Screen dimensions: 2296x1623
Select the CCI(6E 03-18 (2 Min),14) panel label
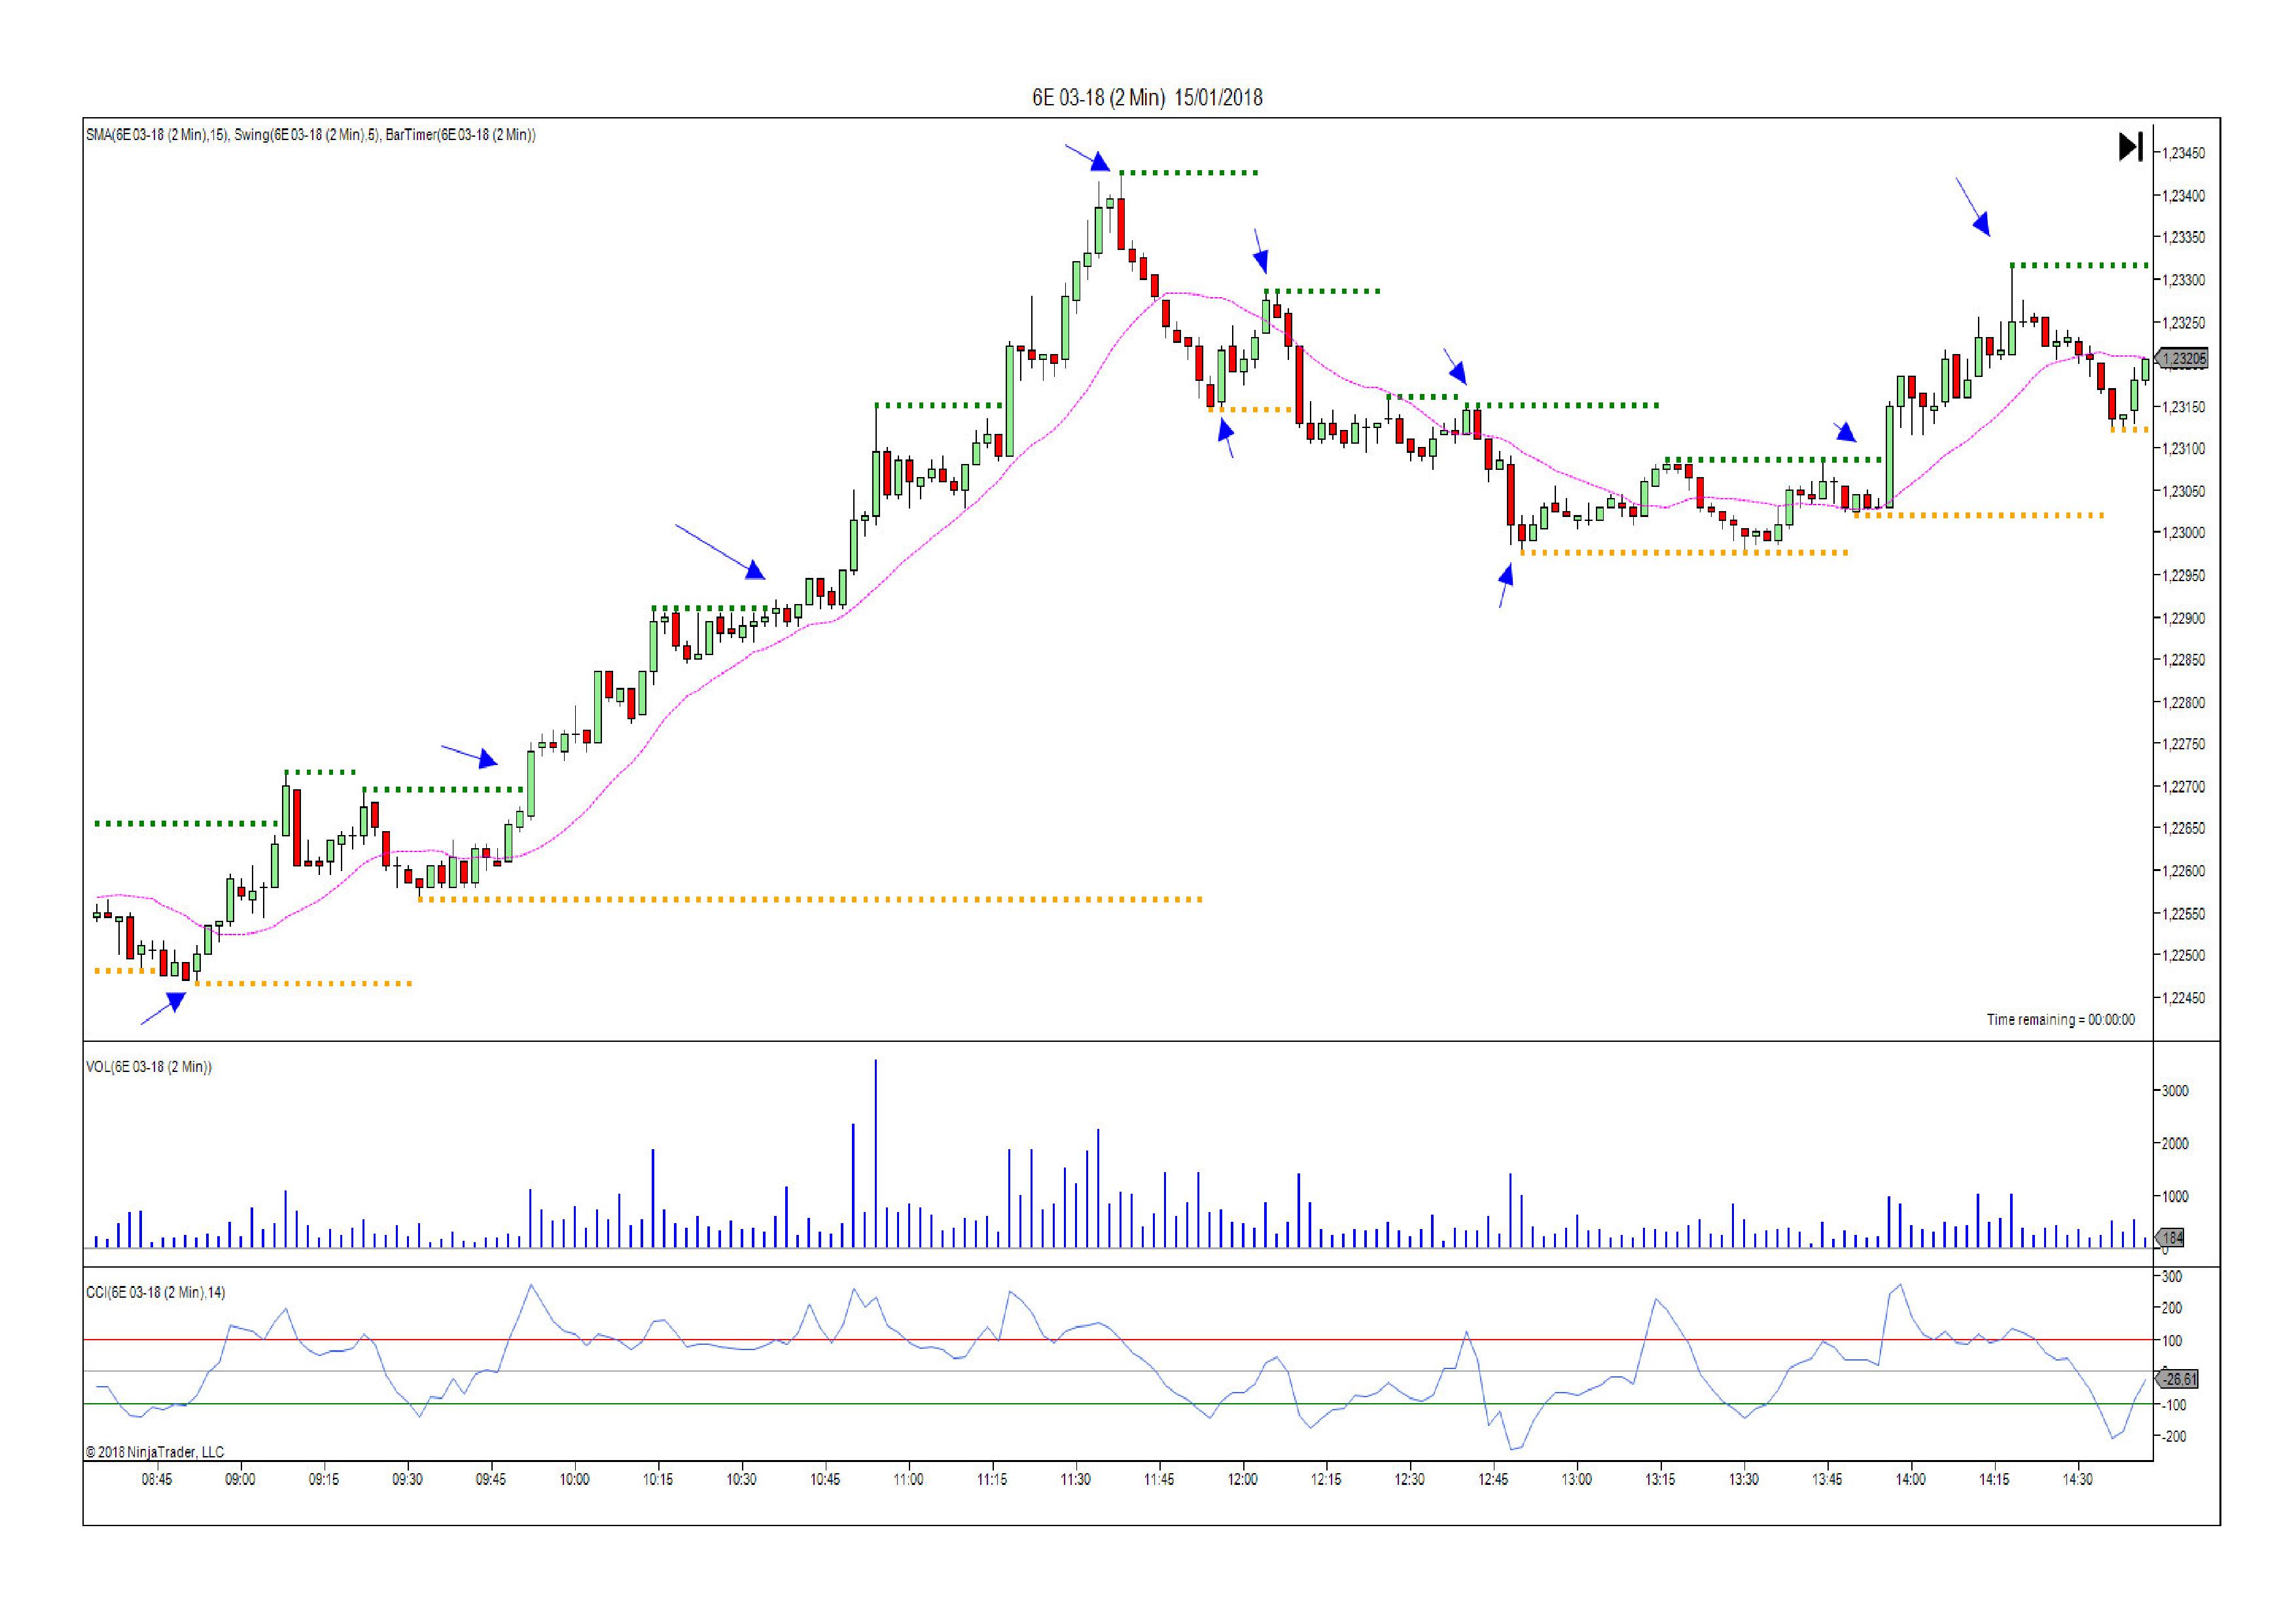tap(156, 1292)
